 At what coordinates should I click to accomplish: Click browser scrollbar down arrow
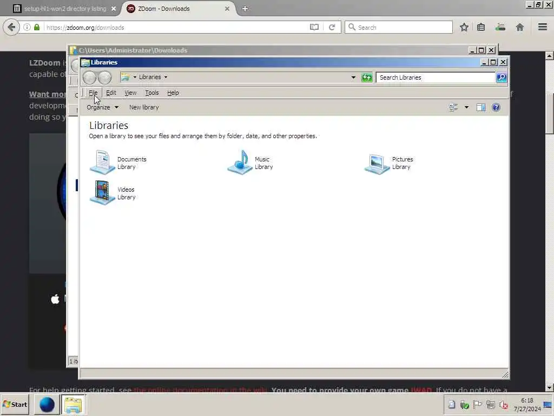[549, 387]
